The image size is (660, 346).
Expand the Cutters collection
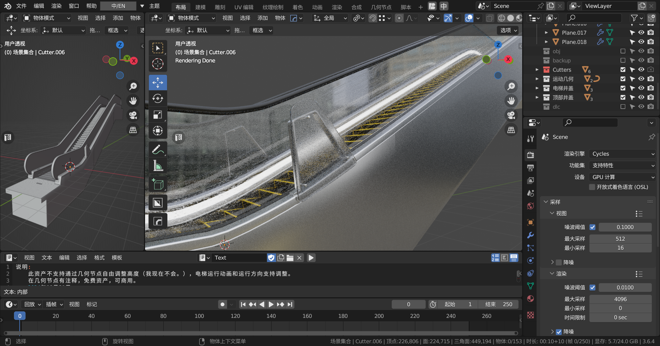pos(537,70)
